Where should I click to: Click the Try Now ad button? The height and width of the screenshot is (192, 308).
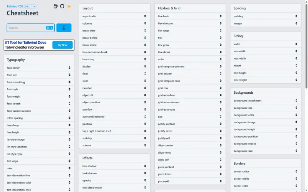pyautogui.click(x=62, y=45)
